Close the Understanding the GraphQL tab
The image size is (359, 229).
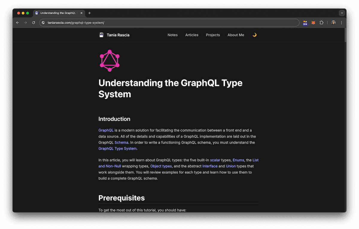(81, 13)
